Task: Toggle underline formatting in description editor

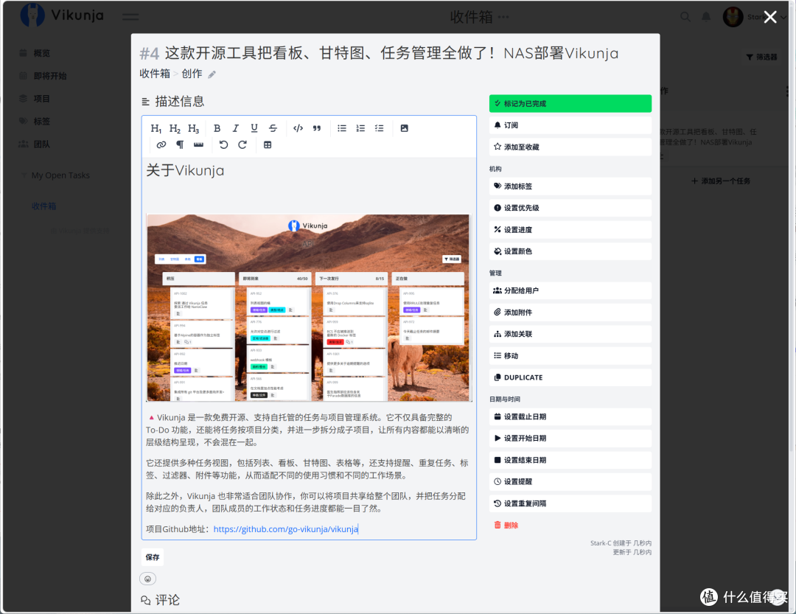Action: pos(254,128)
